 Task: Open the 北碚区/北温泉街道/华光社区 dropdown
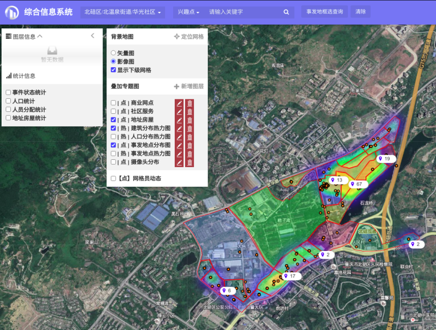point(122,12)
